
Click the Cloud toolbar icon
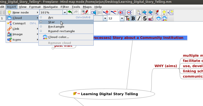[x=159, y=18]
